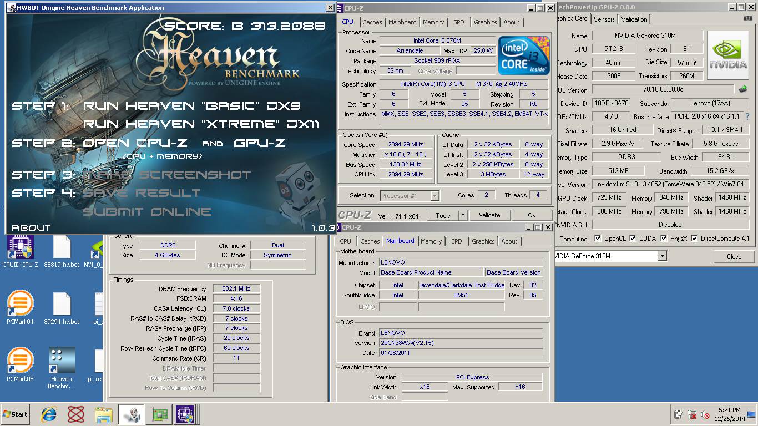
Task: Click the Subvendor Lenovo (17AA) field
Action: 710,103
